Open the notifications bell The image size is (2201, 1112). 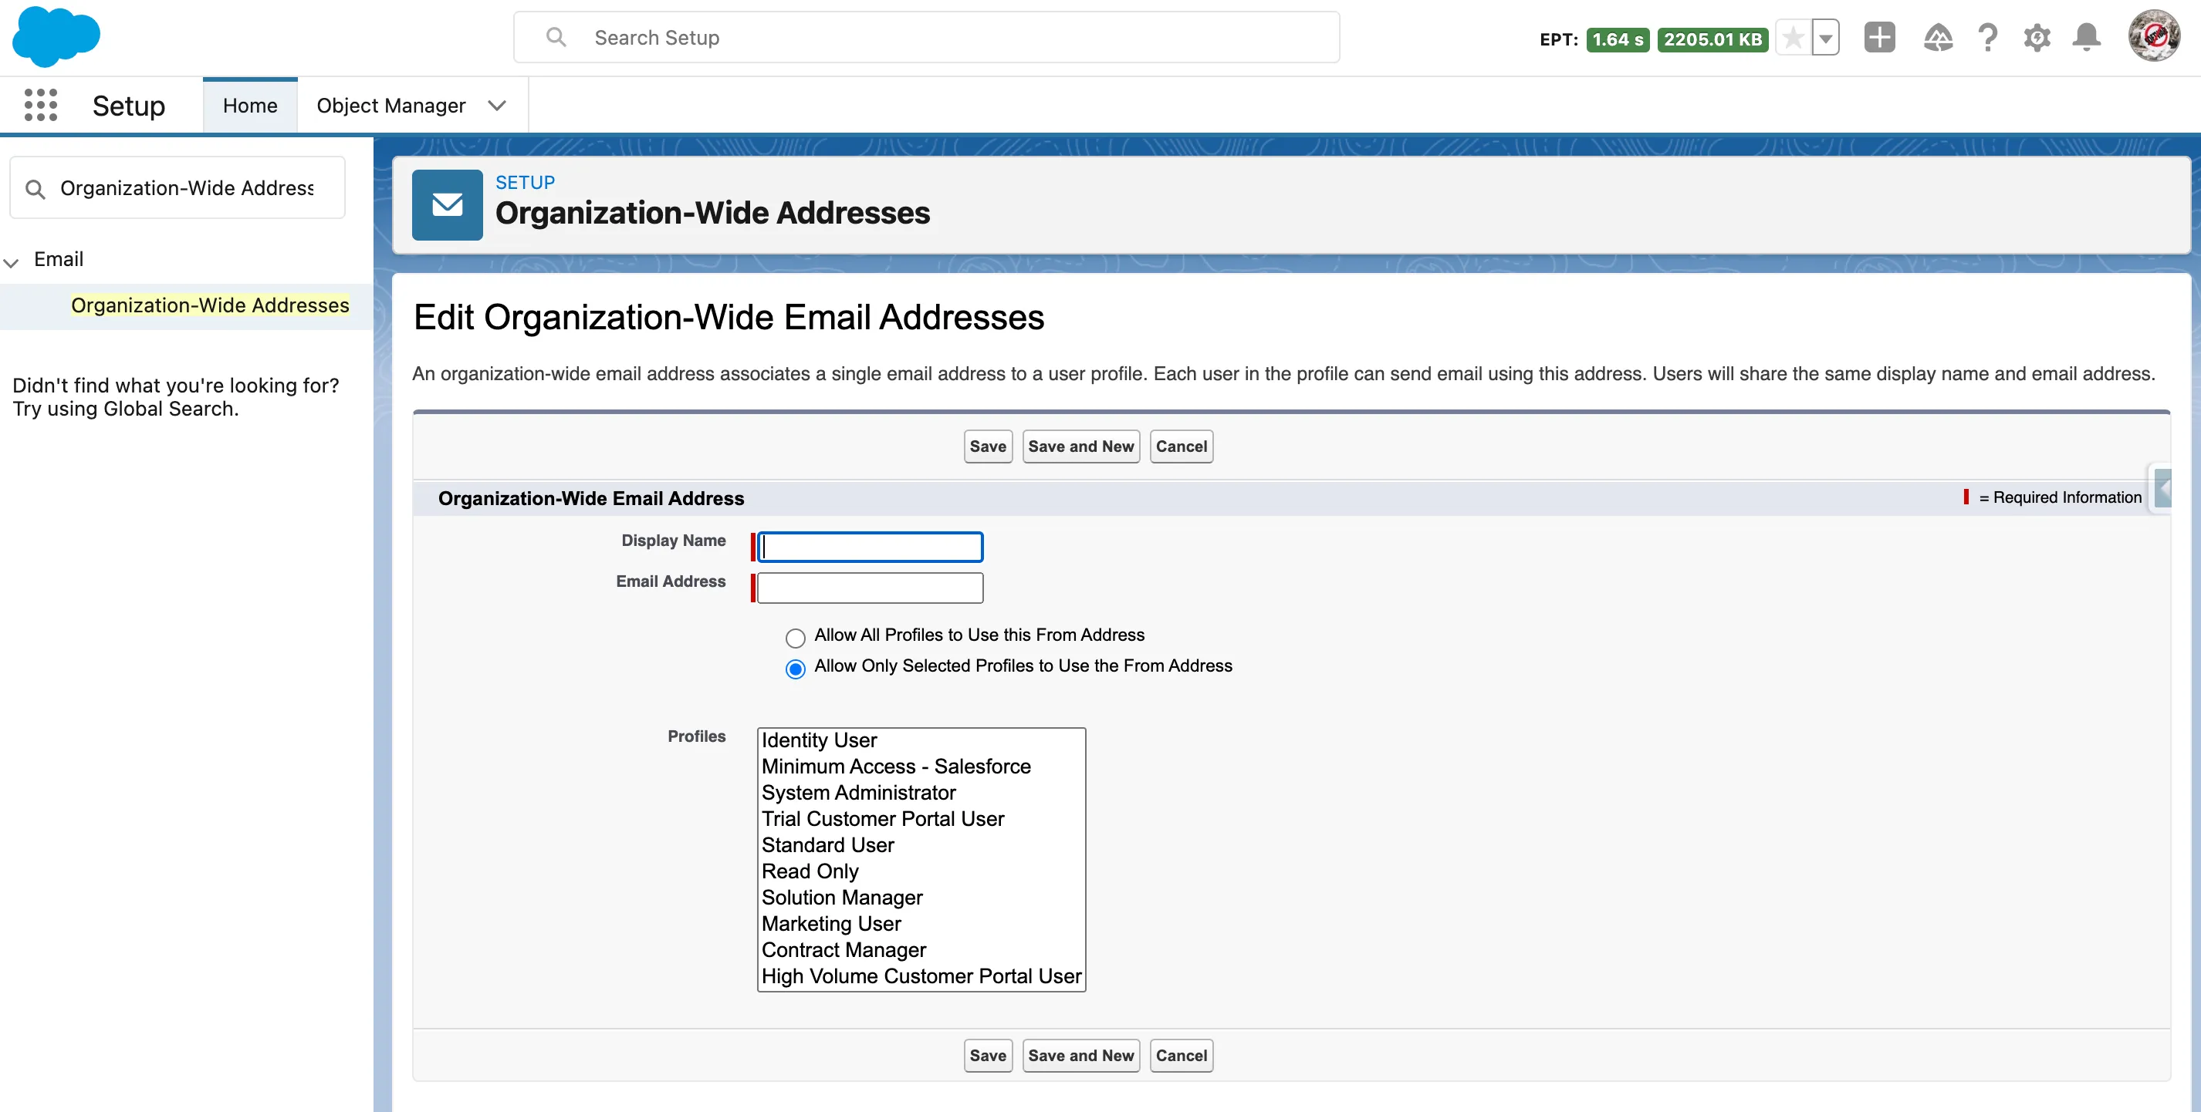coord(2087,38)
